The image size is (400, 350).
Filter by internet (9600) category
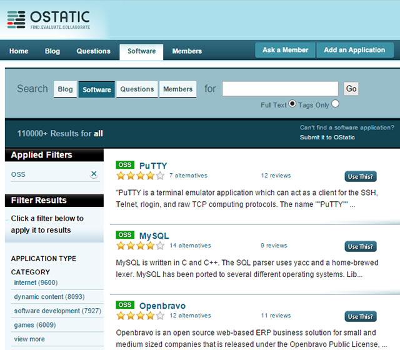point(36,282)
